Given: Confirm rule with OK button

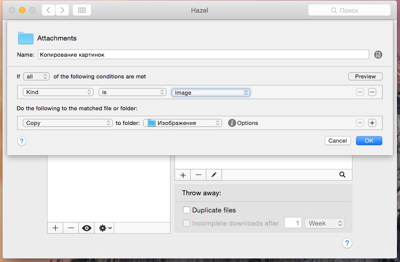Looking at the screenshot, I should coord(369,141).
